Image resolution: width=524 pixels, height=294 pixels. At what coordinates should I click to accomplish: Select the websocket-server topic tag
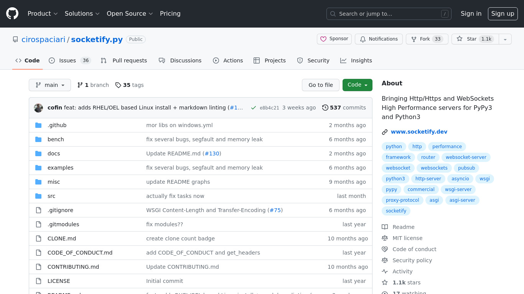tap(466, 157)
